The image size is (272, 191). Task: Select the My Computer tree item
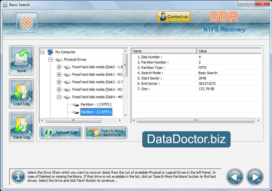(65, 52)
